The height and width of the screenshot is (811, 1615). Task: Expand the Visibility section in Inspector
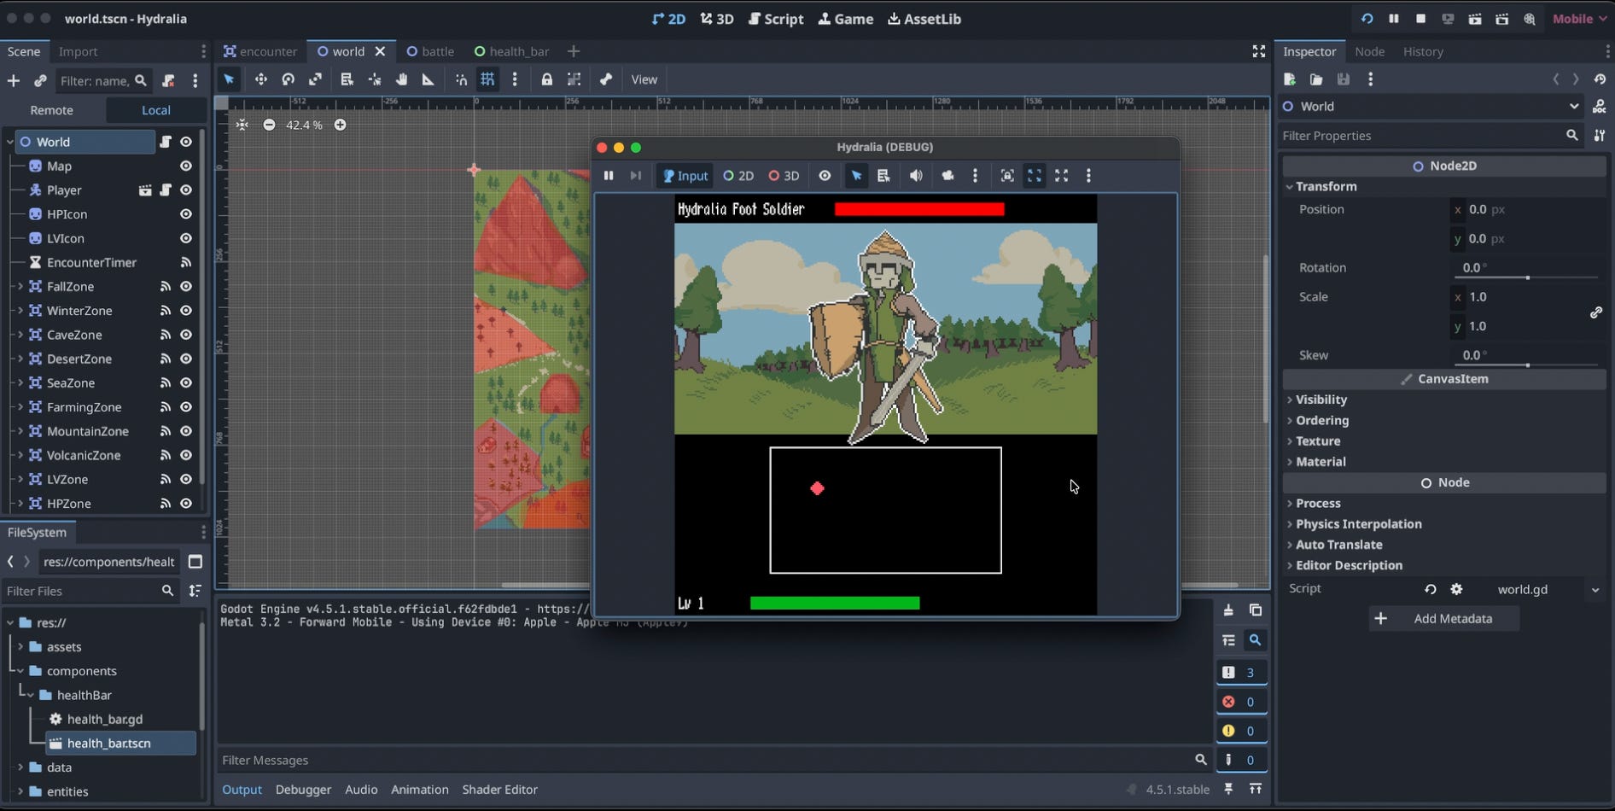pyautogui.click(x=1321, y=400)
